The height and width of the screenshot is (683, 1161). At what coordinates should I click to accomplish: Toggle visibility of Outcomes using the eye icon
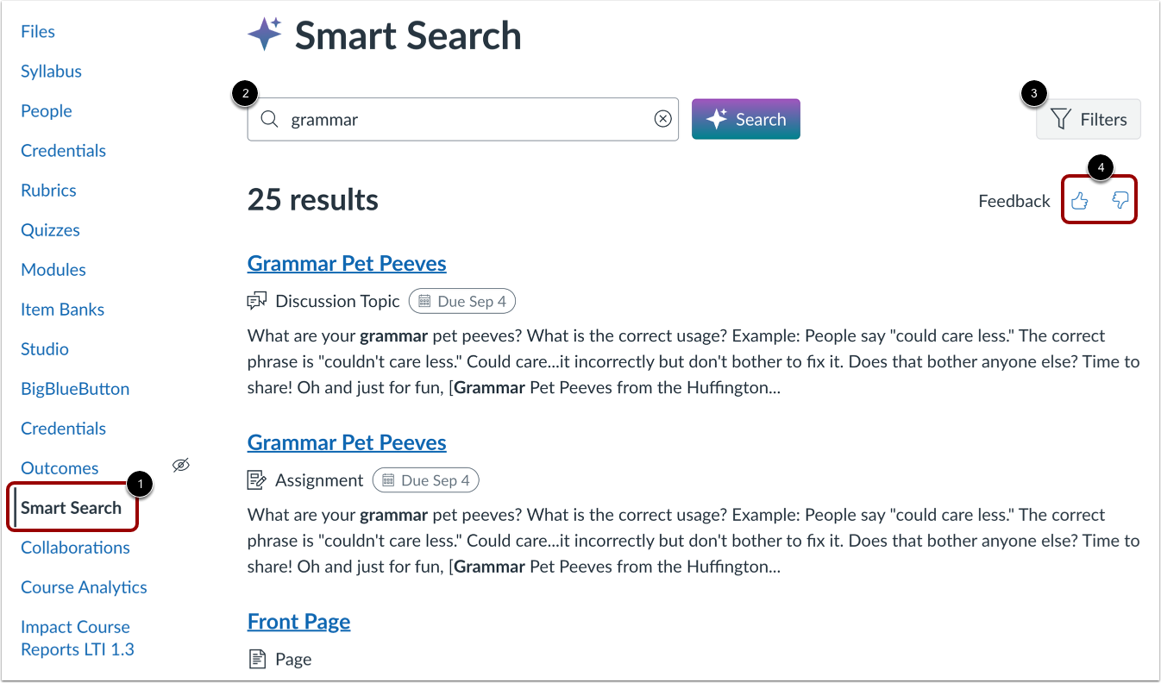[x=181, y=465]
